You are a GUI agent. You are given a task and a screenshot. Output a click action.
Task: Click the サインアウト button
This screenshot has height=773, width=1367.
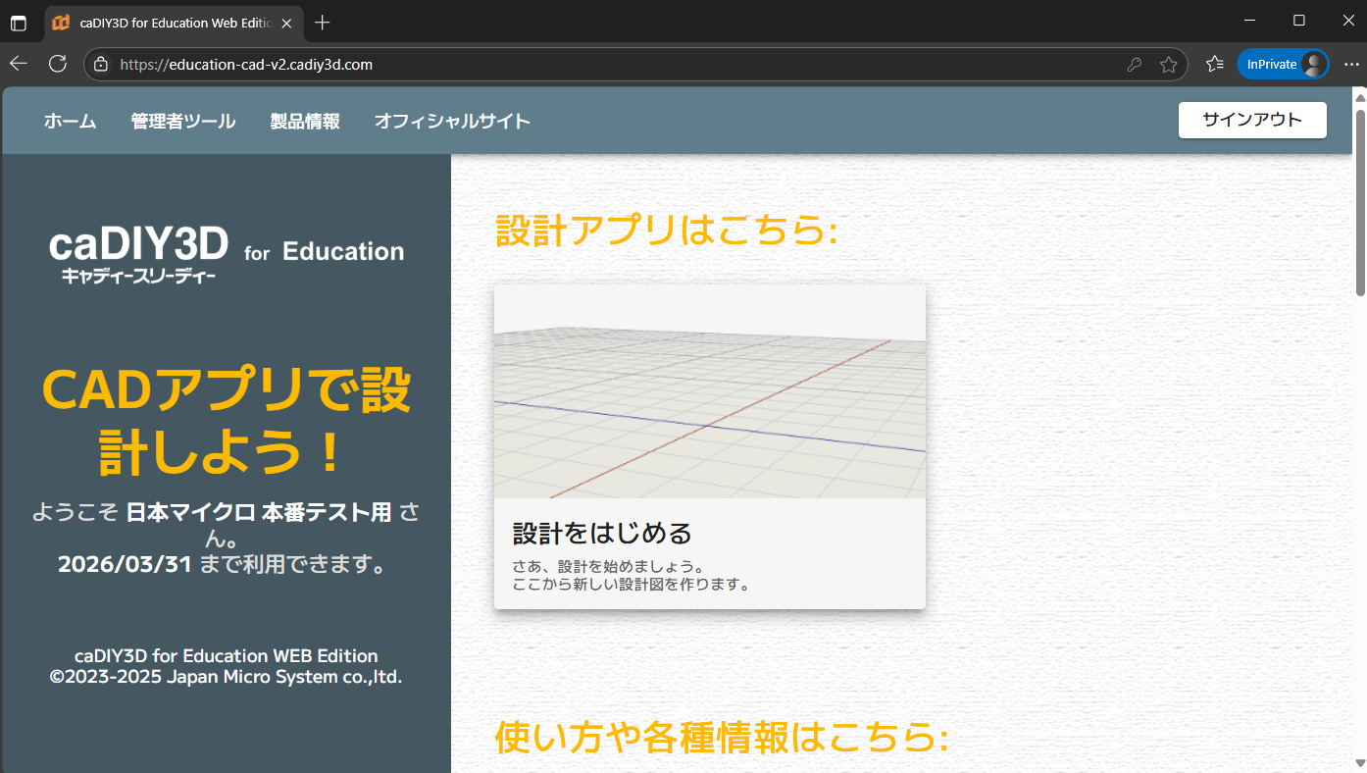pyautogui.click(x=1252, y=120)
